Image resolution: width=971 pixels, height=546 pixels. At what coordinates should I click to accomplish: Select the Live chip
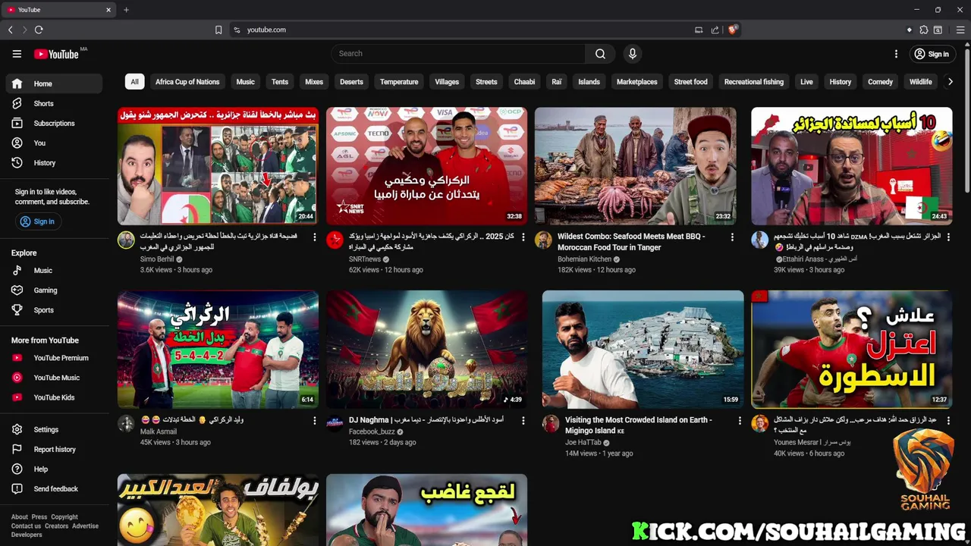(806, 82)
